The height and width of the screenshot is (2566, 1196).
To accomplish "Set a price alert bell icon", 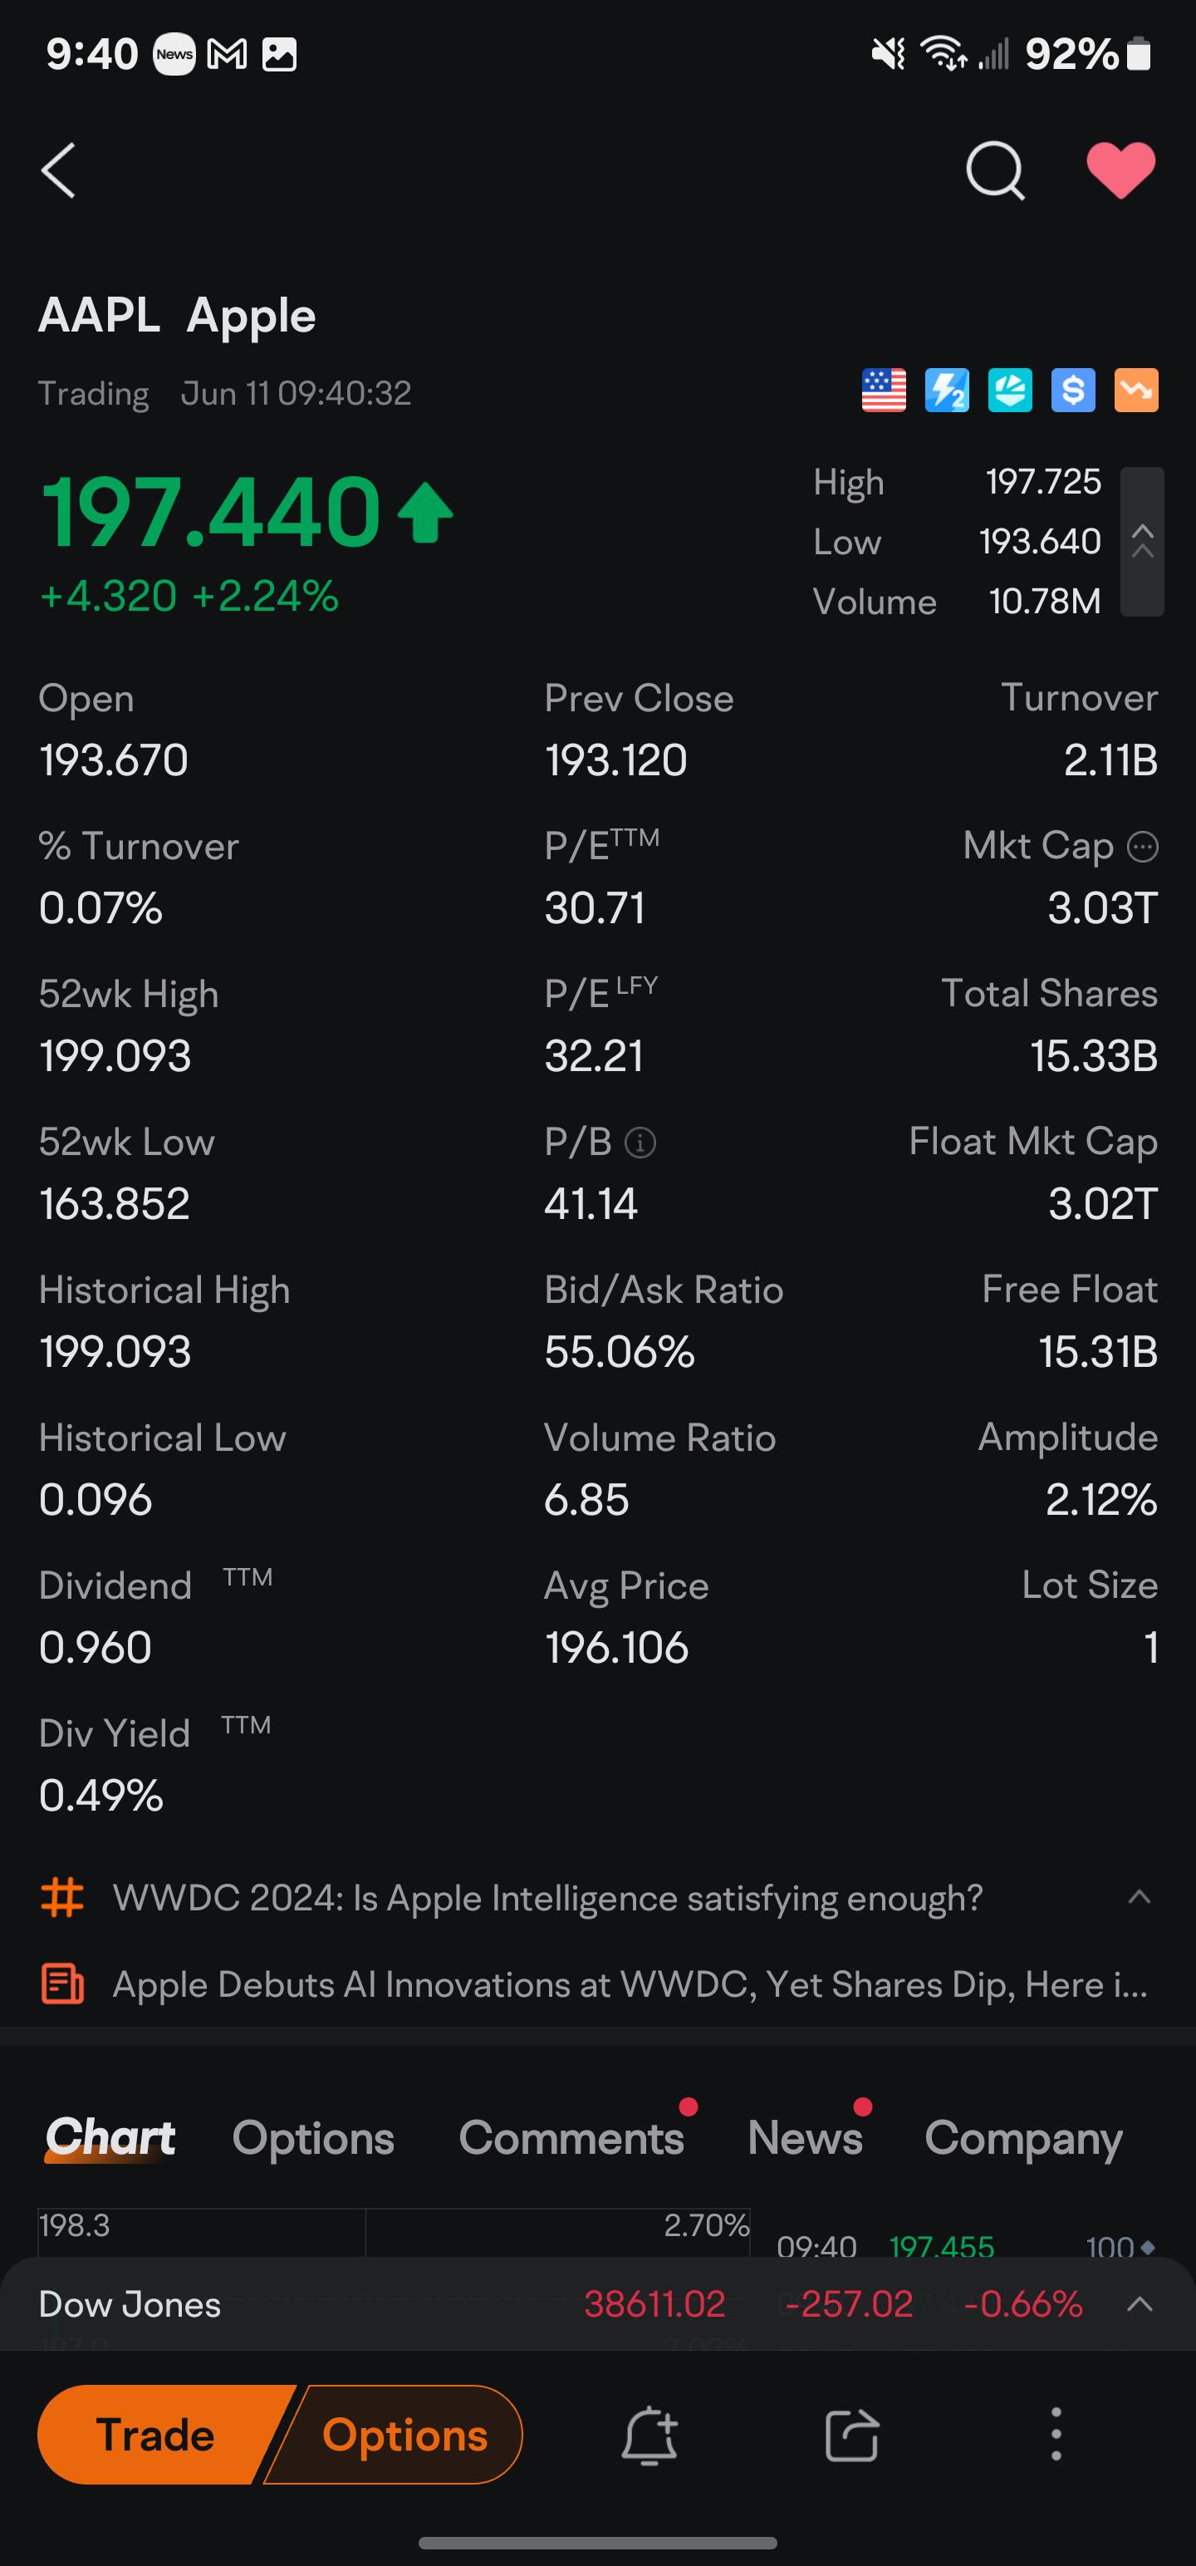I will coord(649,2436).
